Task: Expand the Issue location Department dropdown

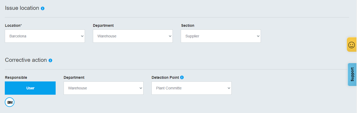Action: coord(133,36)
